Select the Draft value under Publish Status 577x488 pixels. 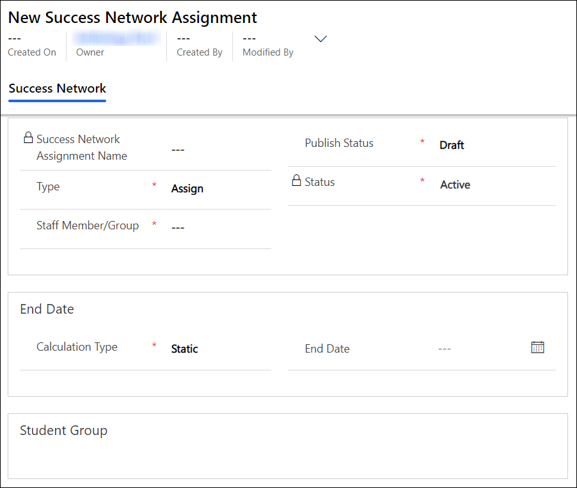452,145
